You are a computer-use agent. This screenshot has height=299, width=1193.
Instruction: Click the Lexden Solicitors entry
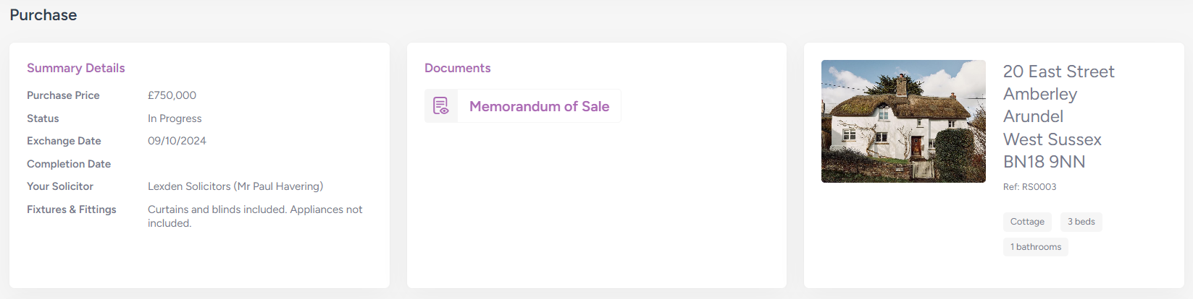coord(235,186)
